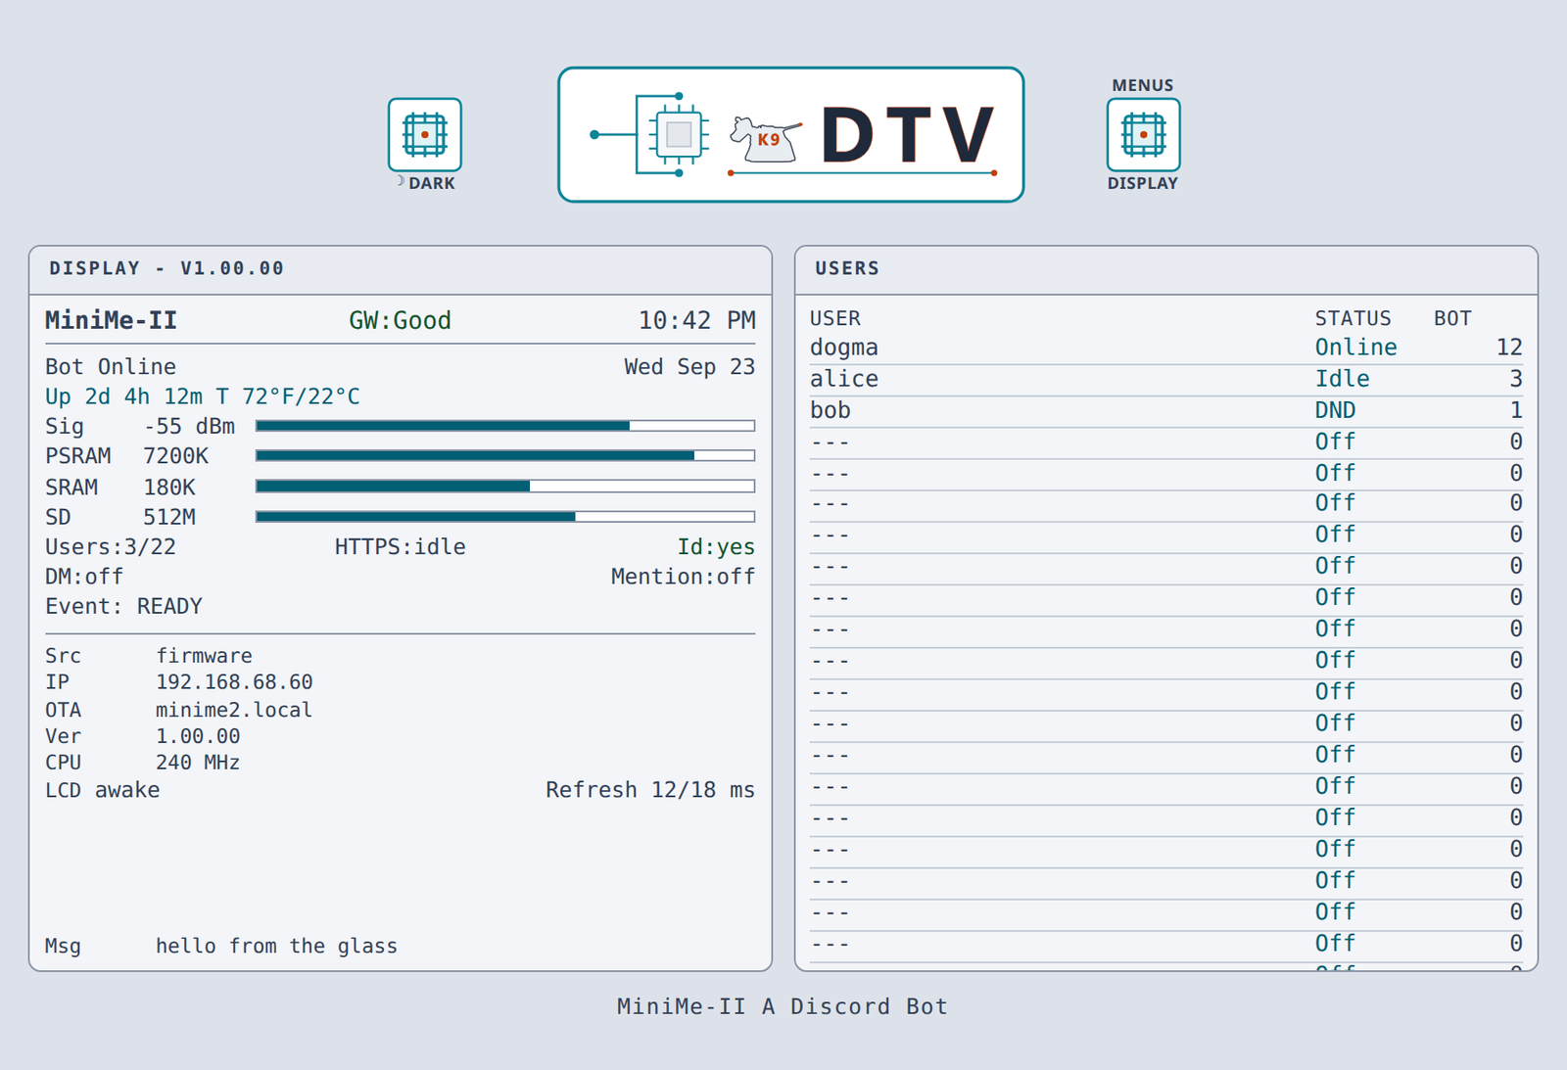Select user bob row
The height and width of the screenshot is (1070, 1567).
1165,411
